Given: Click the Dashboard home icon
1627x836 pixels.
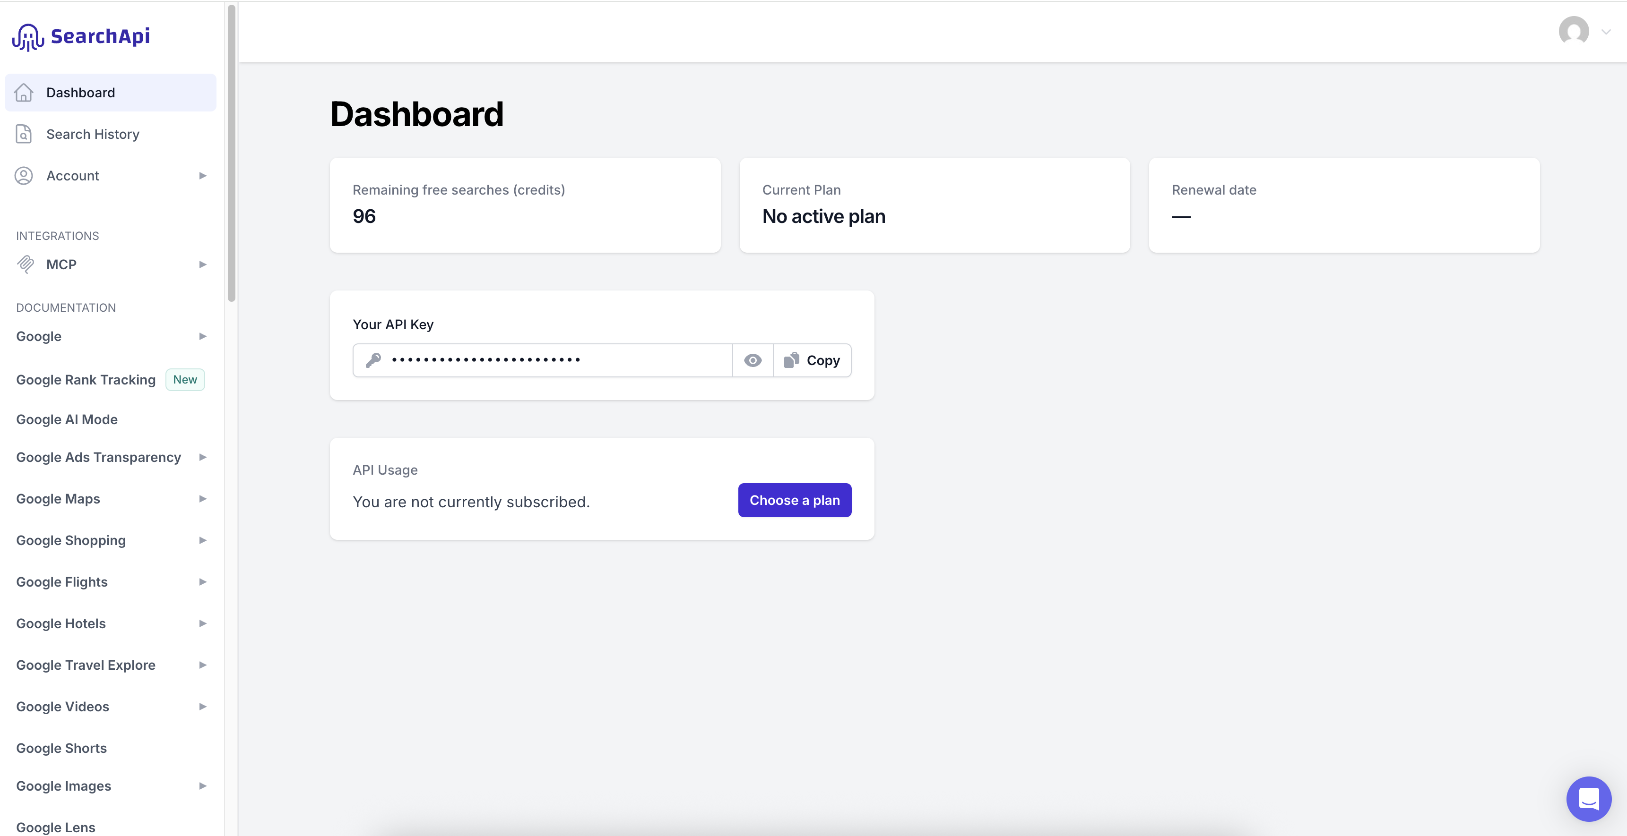Looking at the screenshot, I should pyautogui.click(x=24, y=93).
